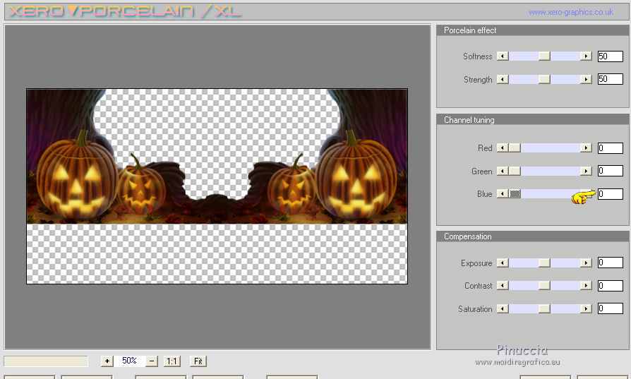Decrease Exposure with left arrow
The width and height of the screenshot is (631, 379).
[x=503, y=263]
